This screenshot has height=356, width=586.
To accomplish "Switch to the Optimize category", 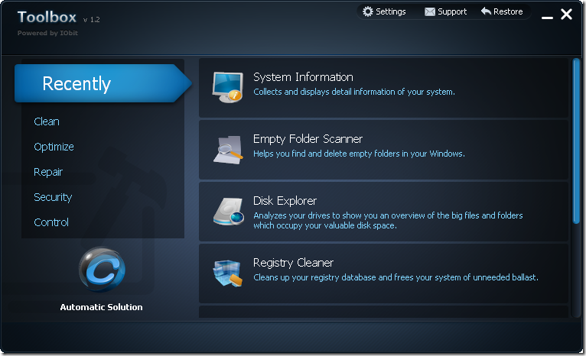I will [x=54, y=147].
